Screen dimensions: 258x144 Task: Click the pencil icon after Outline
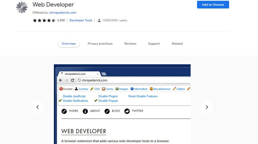(x=189, y=89)
